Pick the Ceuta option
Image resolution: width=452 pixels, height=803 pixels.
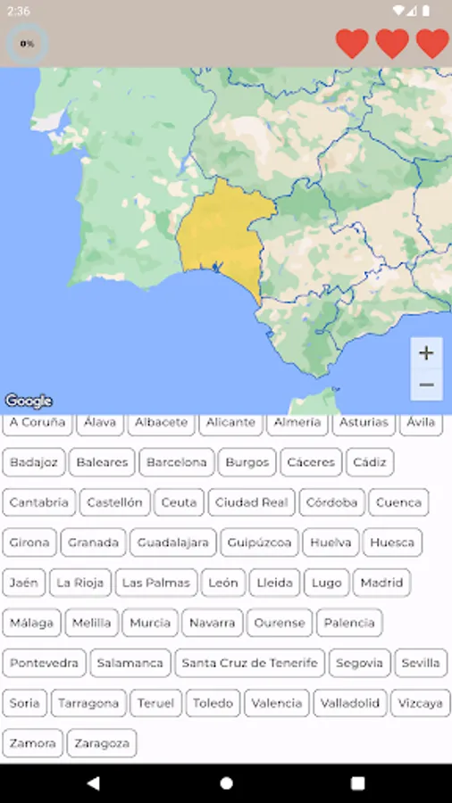coord(179,502)
